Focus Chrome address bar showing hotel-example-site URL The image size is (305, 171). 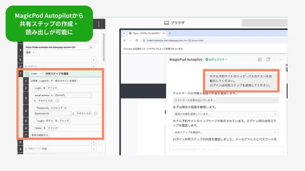(x=214, y=40)
